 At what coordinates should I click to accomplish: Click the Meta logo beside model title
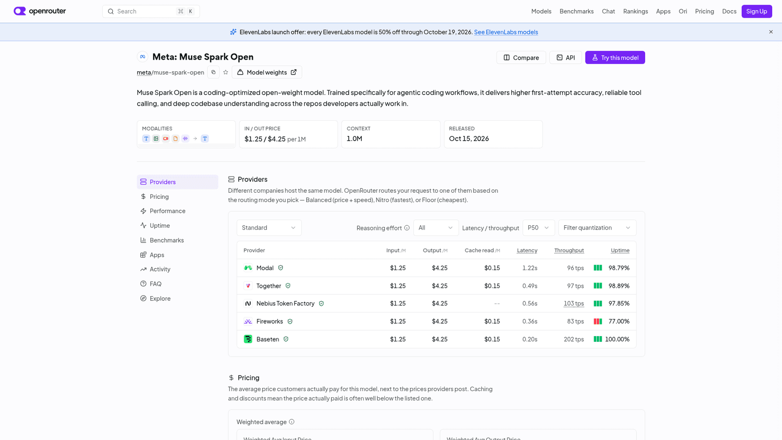(142, 57)
